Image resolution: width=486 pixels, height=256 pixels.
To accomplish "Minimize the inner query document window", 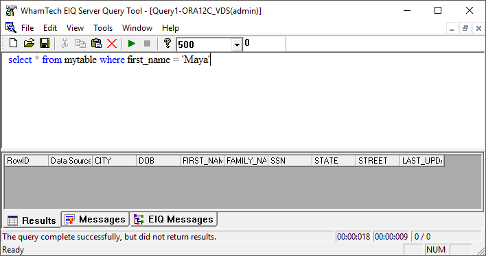I will click(452, 29).
